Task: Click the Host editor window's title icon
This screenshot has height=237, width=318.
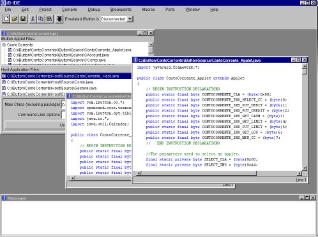Action: pos(70,96)
